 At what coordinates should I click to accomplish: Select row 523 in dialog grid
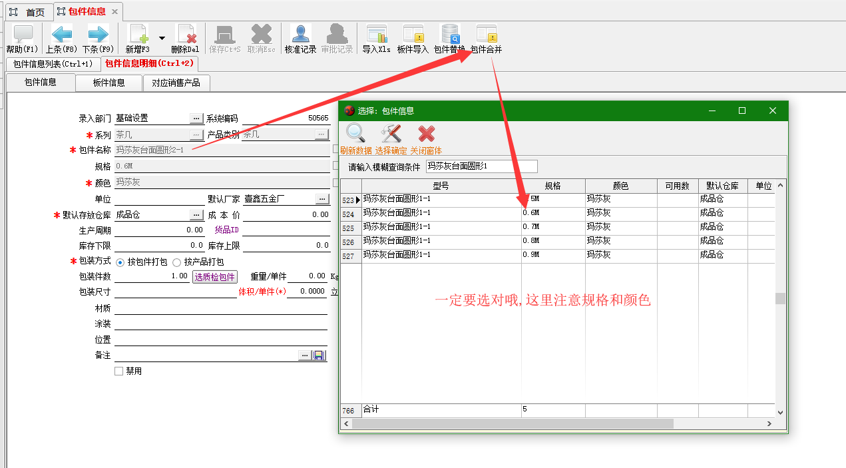[x=558, y=200]
